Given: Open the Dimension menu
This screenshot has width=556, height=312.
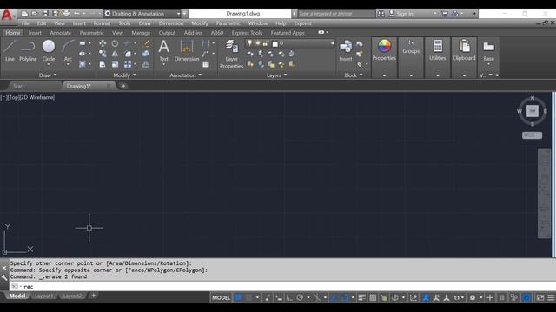Looking at the screenshot, I should [171, 23].
